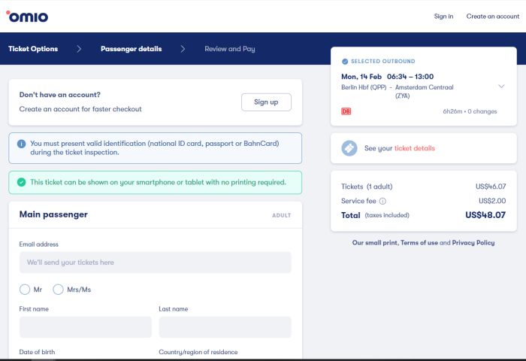Click the chevron arrow after Ticket Options
The width and height of the screenshot is (526, 361).
click(x=79, y=49)
